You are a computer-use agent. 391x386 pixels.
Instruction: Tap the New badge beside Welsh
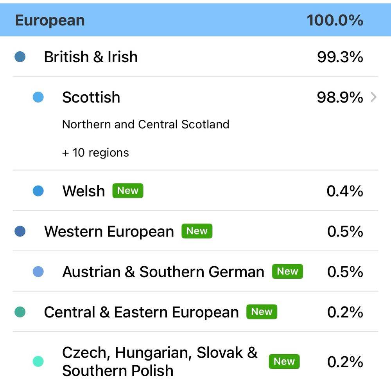click(x=127, y=191)
